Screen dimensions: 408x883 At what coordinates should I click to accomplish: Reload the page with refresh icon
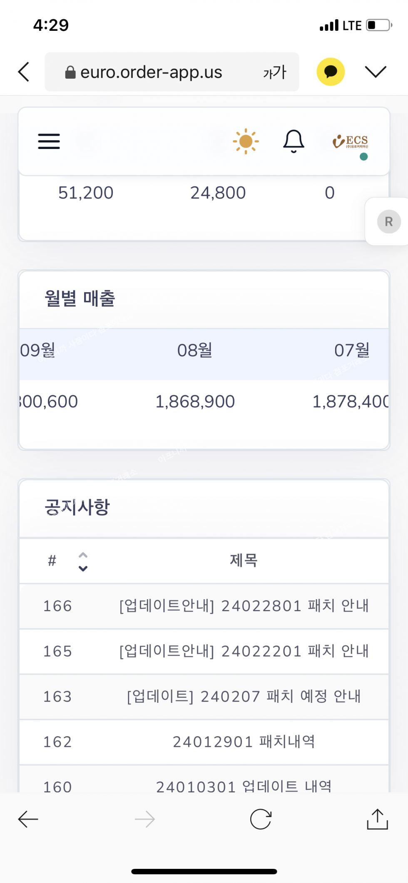[261, 819]
